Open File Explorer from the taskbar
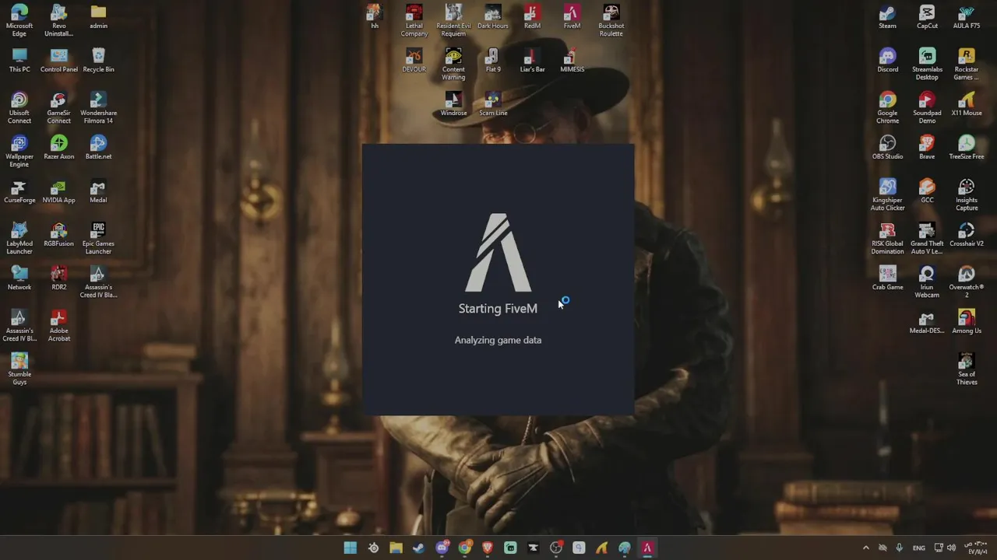997x560 pixels. point(396,548)
